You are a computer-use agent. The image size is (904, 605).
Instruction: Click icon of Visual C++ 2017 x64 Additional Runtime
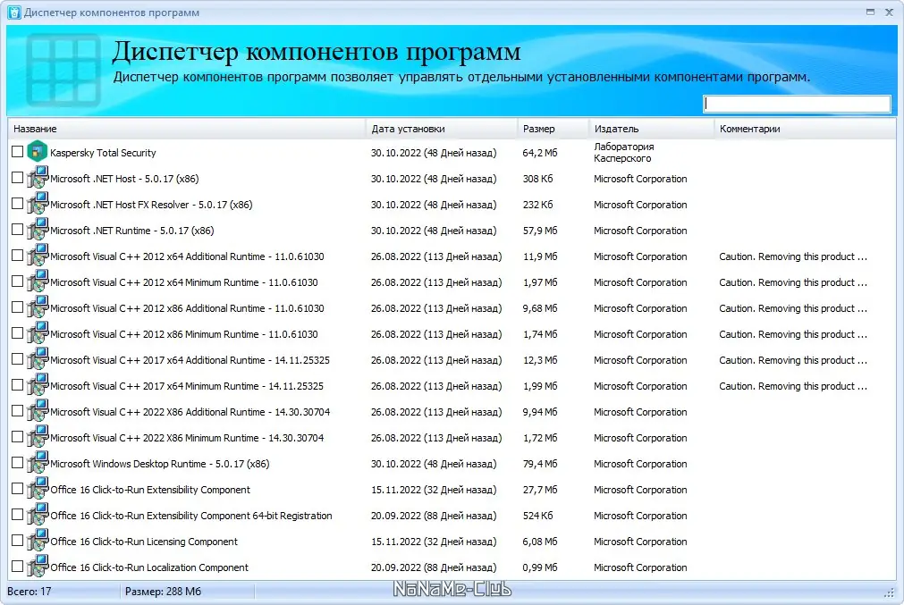point(38,359)
